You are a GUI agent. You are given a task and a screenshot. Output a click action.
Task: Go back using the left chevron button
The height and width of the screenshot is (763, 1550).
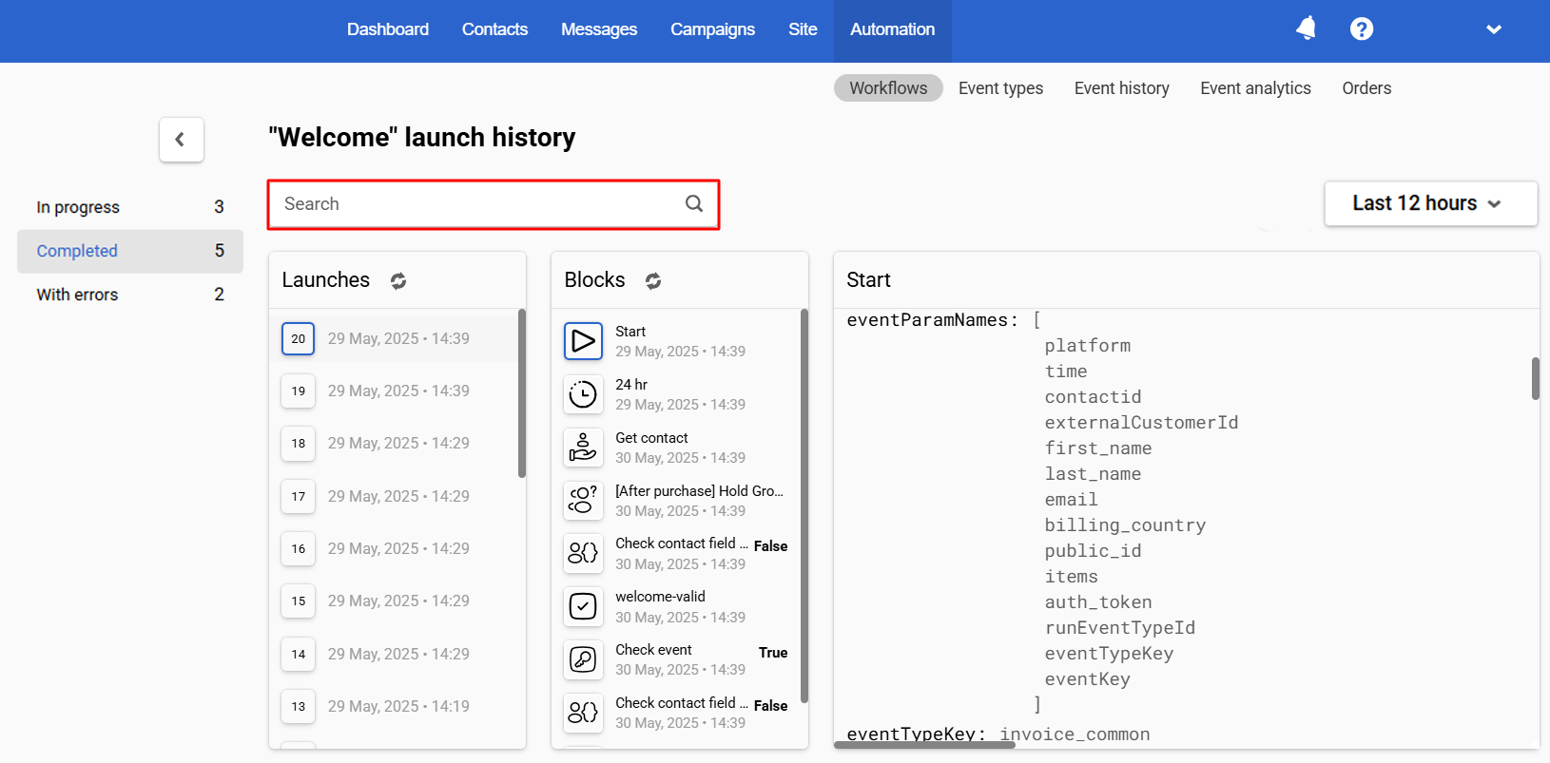(x=181, y=140)
